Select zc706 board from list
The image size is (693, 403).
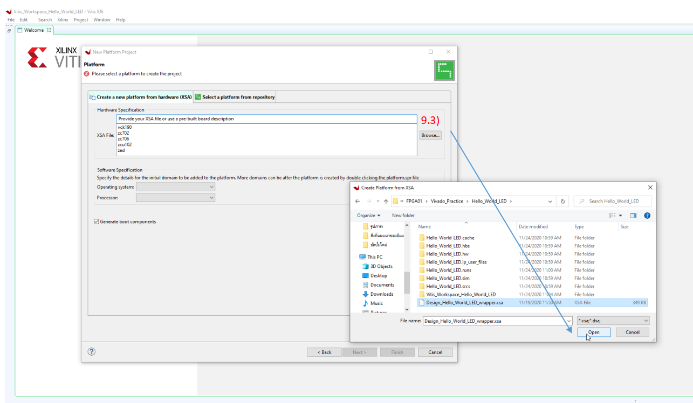123,138
